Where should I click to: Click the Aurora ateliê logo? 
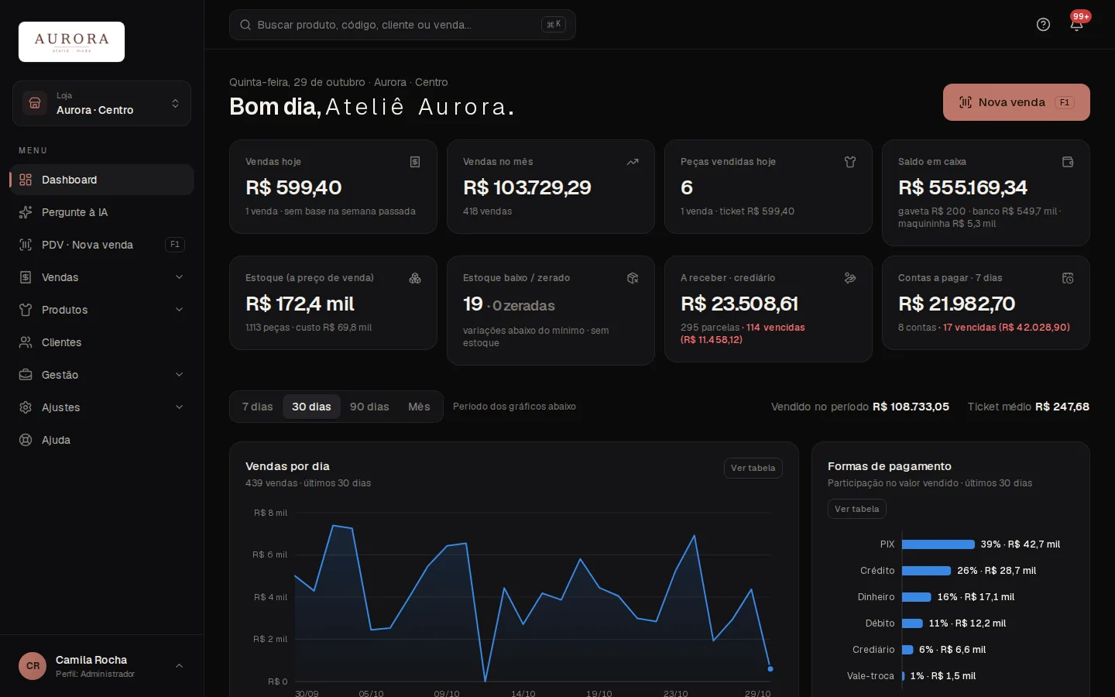click(x=71, y=42)
